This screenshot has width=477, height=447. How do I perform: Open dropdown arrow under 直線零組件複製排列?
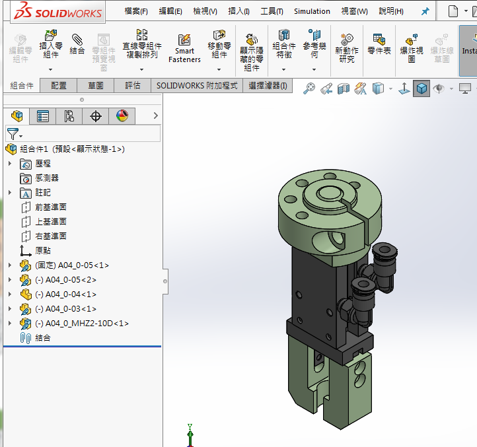(142, 69)
